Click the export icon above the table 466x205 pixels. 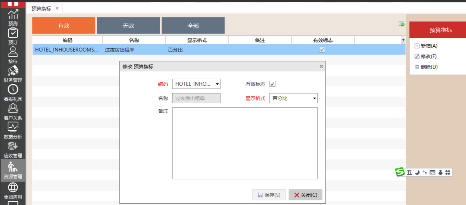[x=401, y=24]
